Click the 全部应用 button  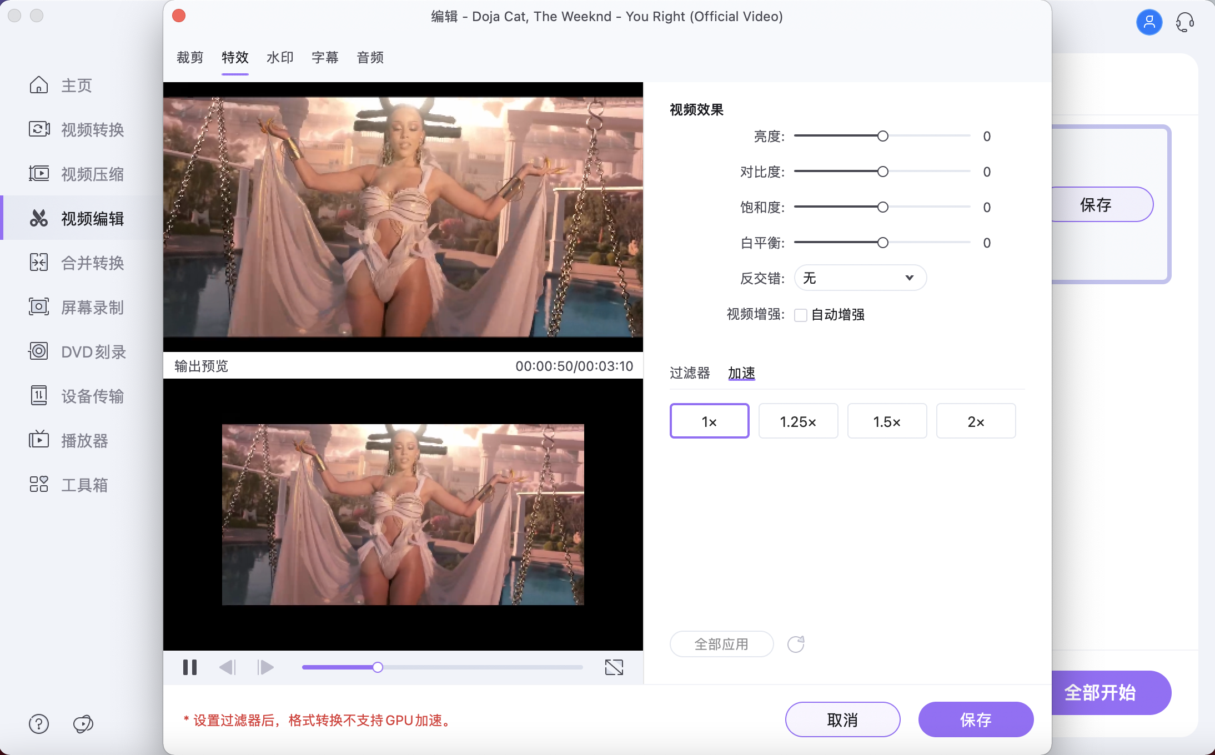(721, 644)
